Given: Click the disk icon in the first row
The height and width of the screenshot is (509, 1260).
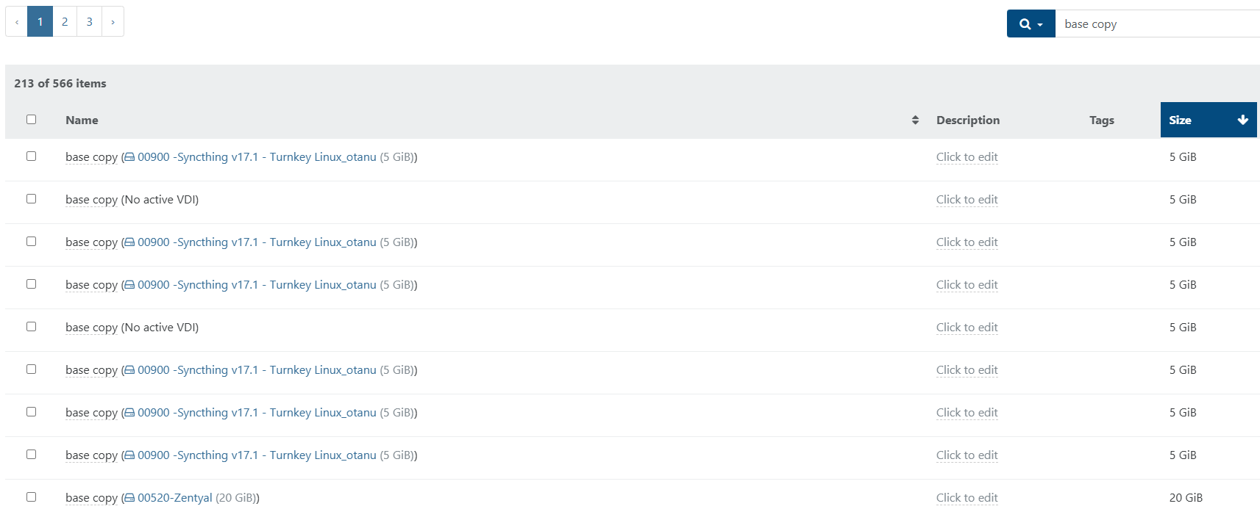Looking at the screenshot, I should pyautogui.click(x=129, y=157).
